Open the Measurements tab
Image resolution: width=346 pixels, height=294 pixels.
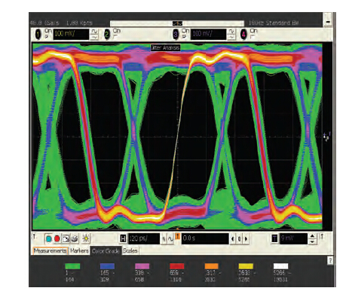click(x=51, y=250)
